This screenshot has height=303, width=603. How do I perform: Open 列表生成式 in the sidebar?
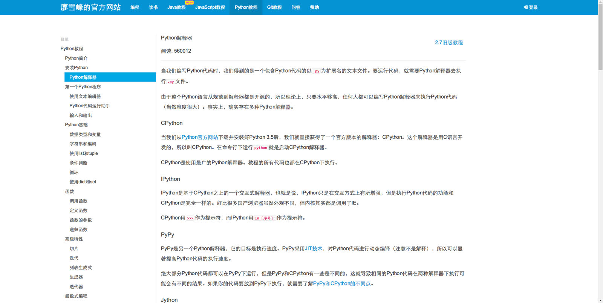(81, 268)
